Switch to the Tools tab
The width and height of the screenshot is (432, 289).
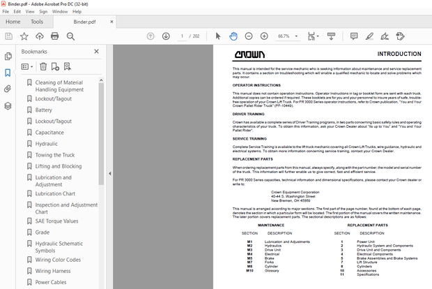(x=37, y=22)
